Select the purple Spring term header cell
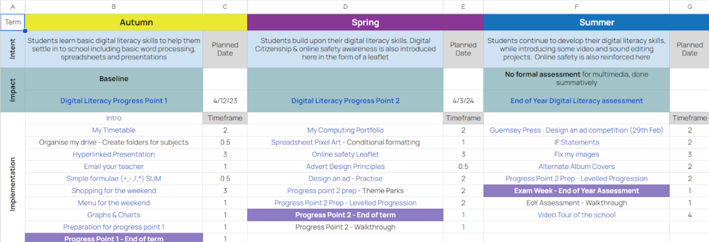Viewport: 709px width, 242px height. point(365,22)
